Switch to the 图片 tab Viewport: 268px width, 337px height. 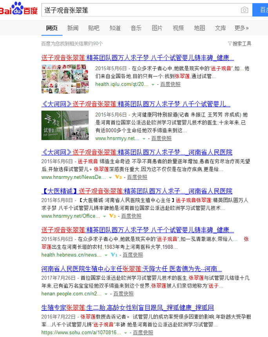point(157,28)
